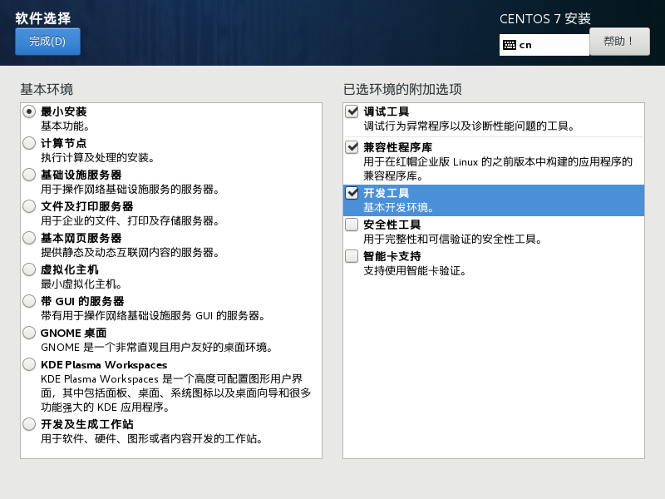Click the text 提供静态及动态互联网内容的服务器。
This screenshot has width=665, height=499.
(x=130, y=253)
